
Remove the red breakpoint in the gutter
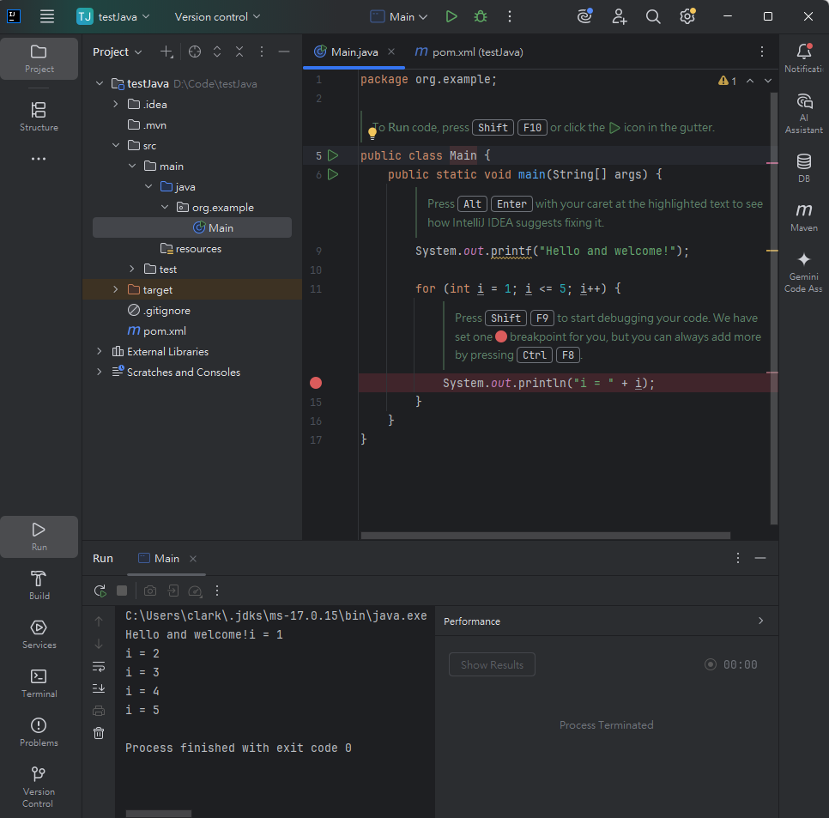point(316,383)
